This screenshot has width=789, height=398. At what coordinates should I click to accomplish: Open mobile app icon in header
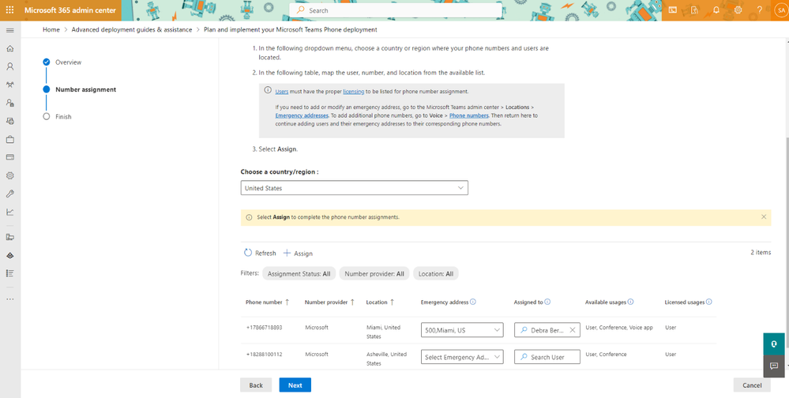694,10
